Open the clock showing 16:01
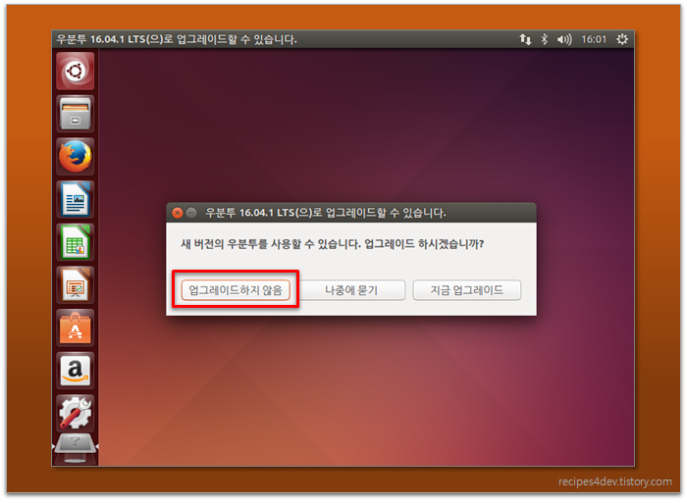This screenshot has height=503, width=687. [x=594, y=39]
